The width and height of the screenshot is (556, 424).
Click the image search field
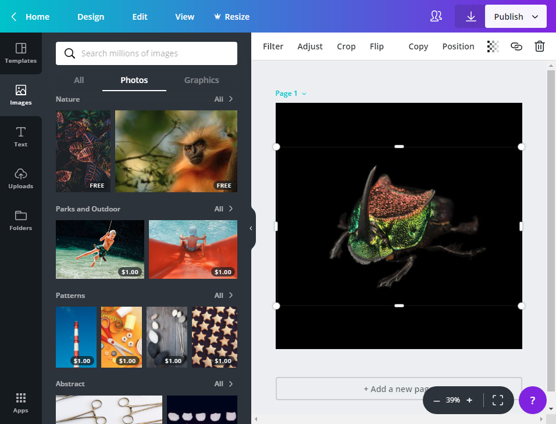145,53
